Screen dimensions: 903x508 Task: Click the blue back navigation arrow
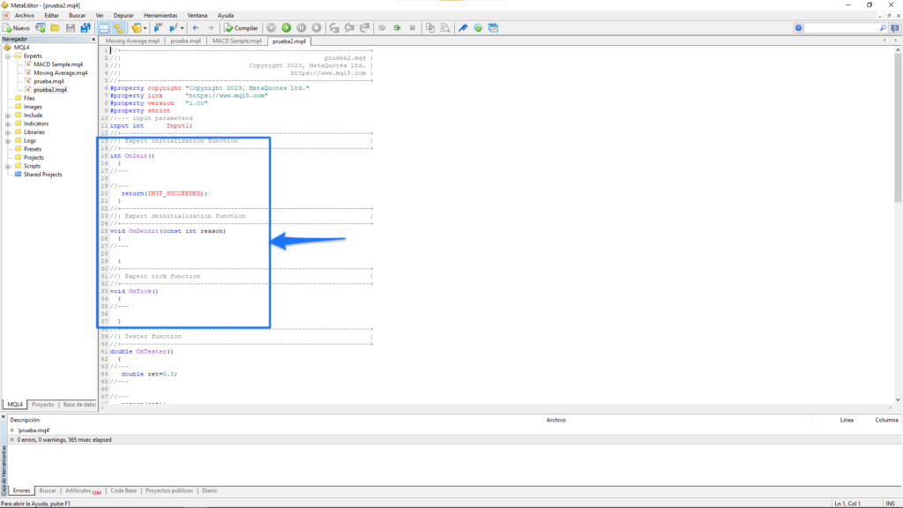196,27
